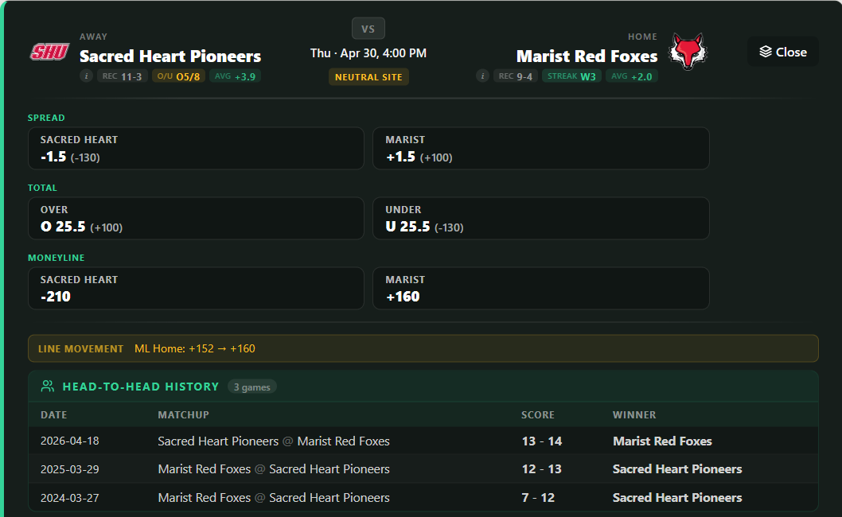Click Marist AVG +2.0 badge
This screenshot has width=842, height=517.
pos(632,76)
